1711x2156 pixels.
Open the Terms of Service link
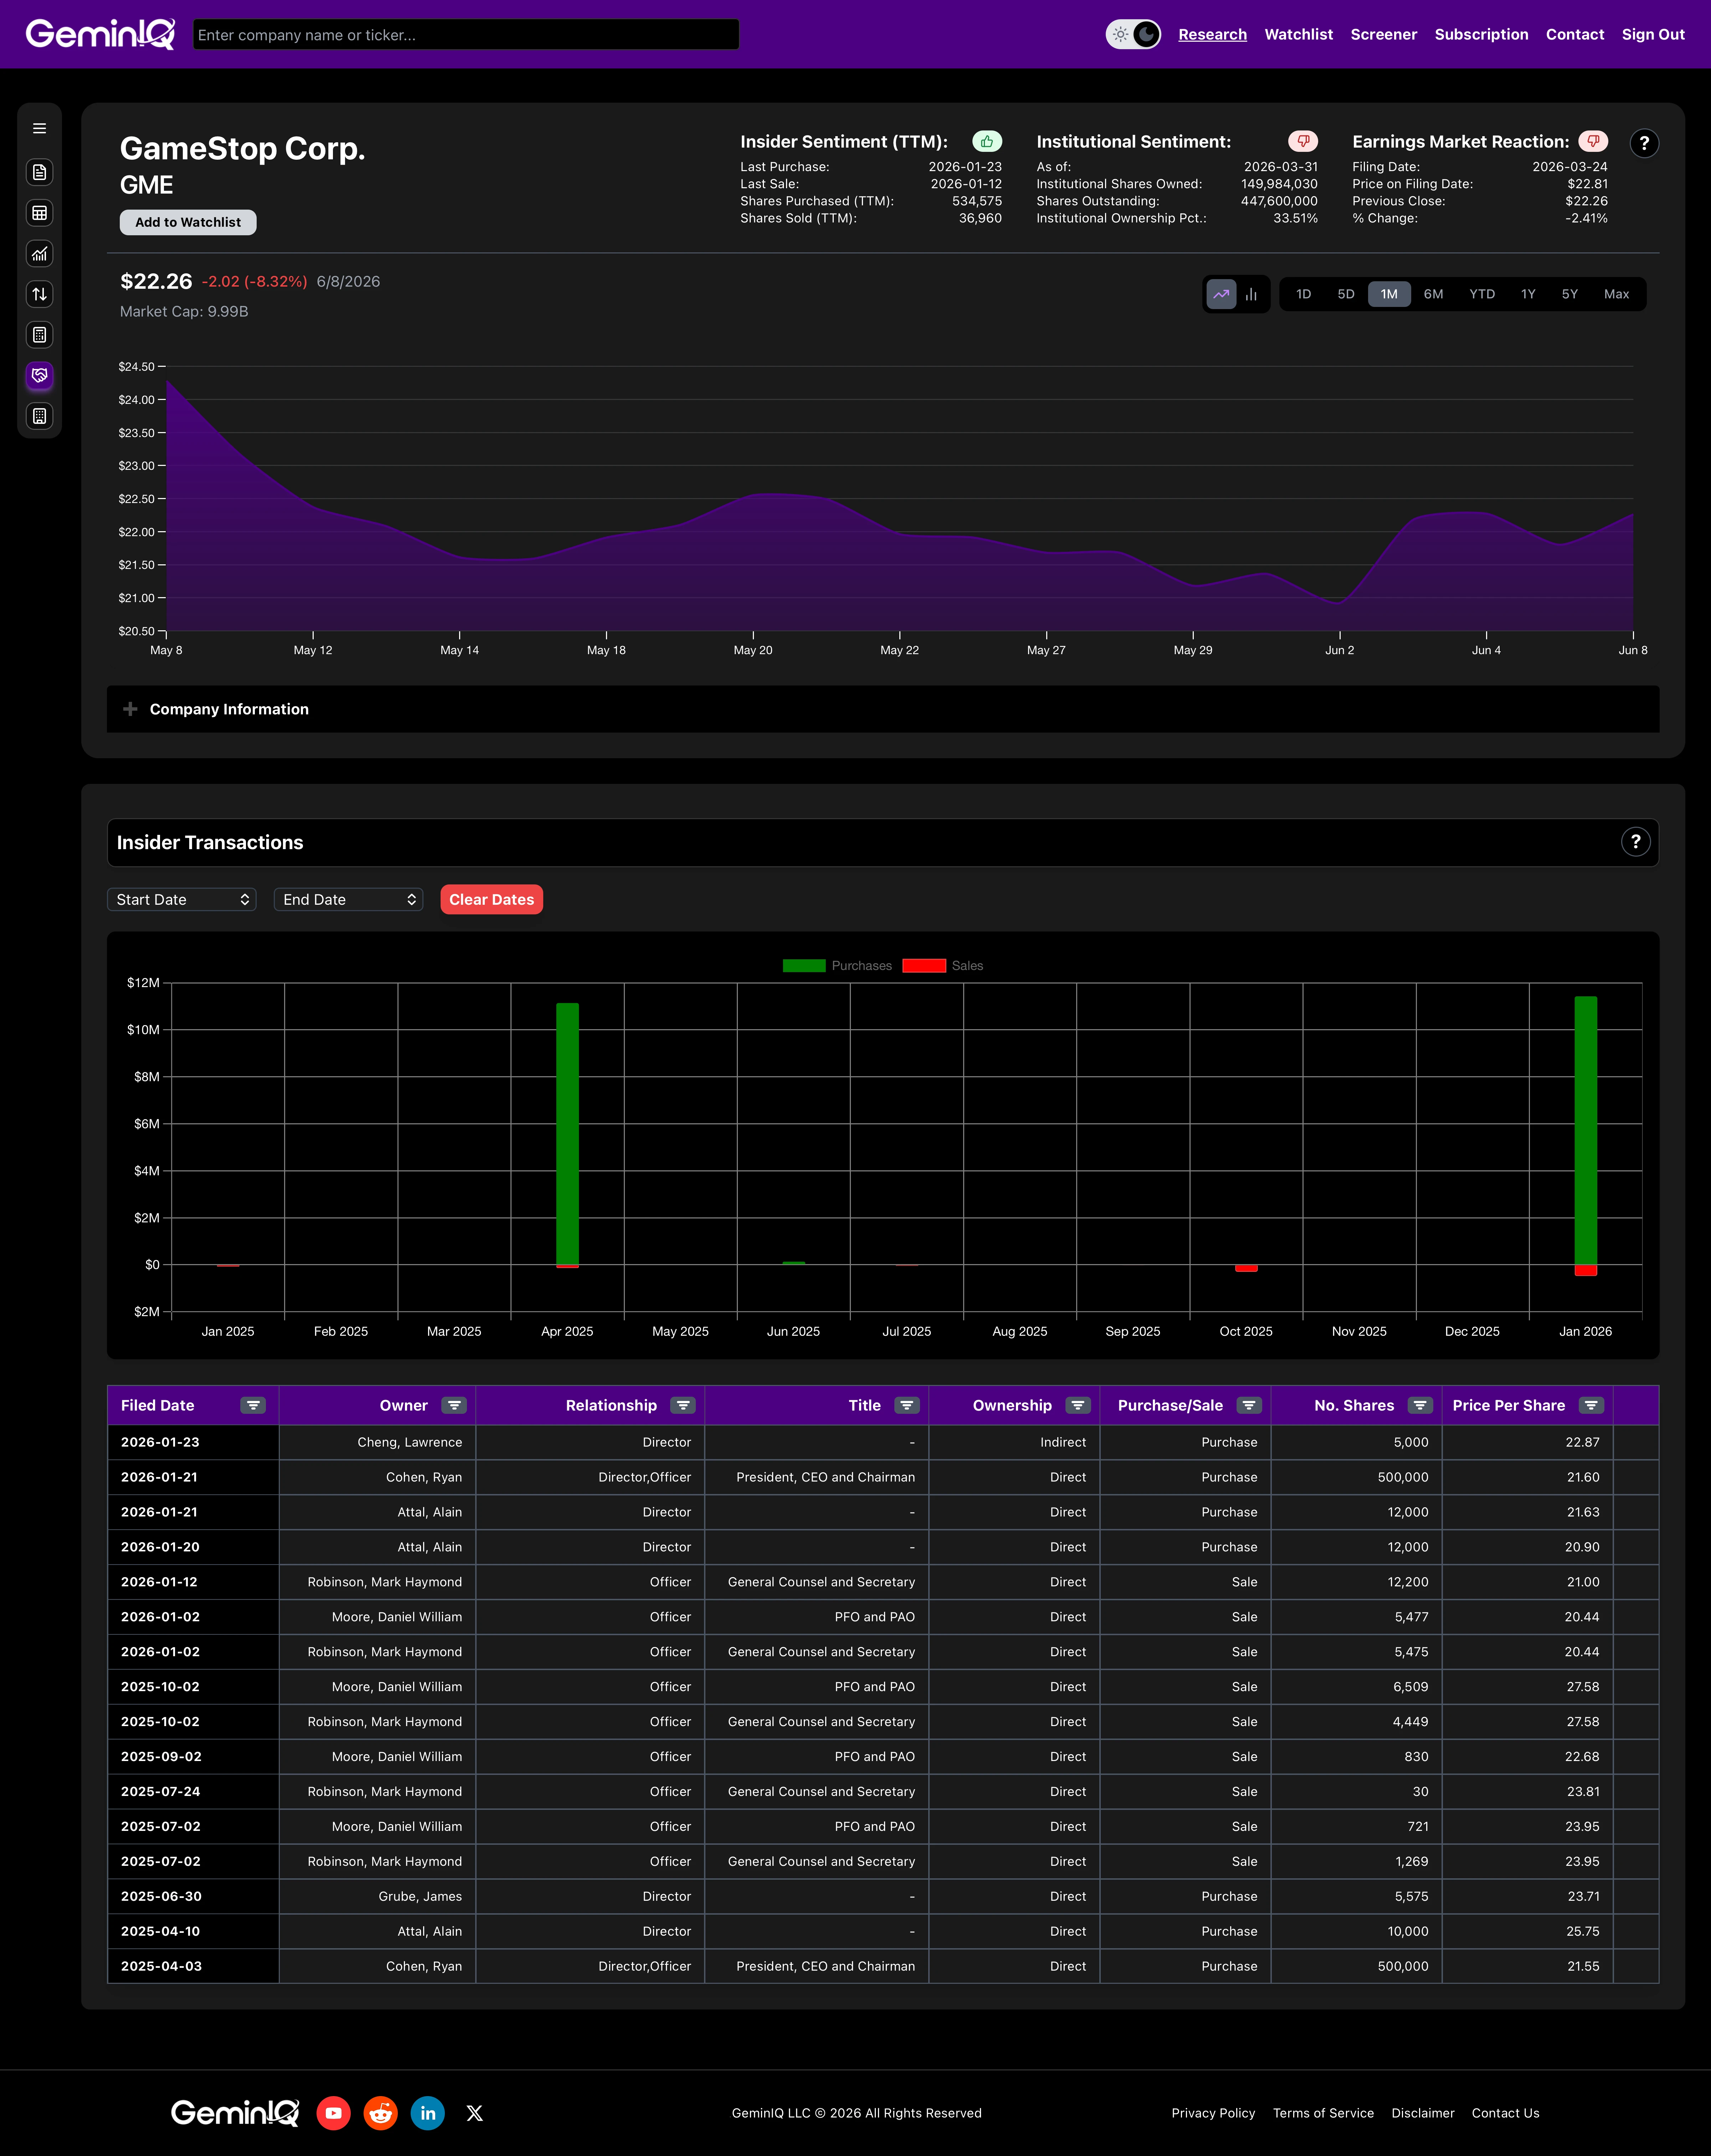[1323, 2113]
